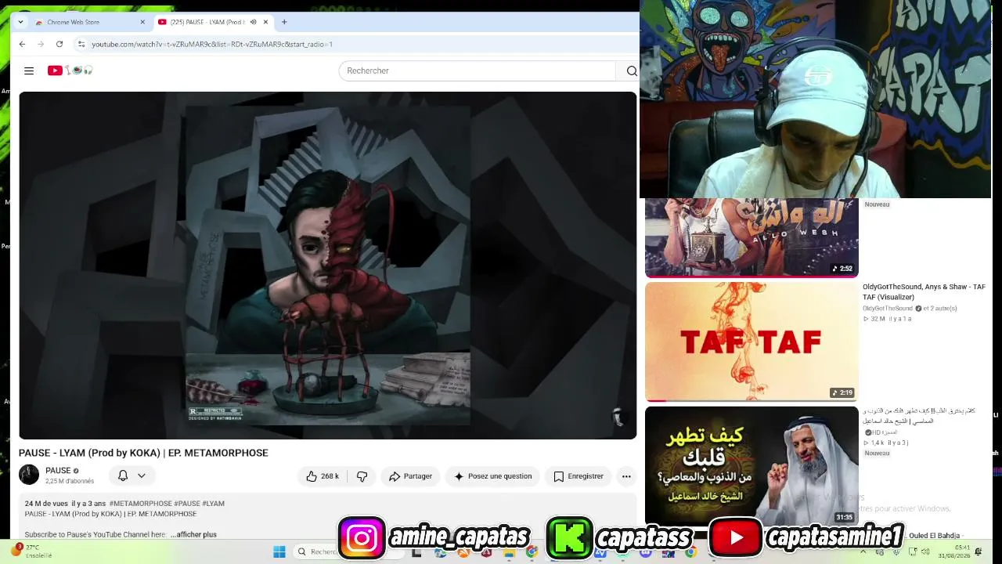Share the video with Partager
1002x564 pixels.
[410, 476]
